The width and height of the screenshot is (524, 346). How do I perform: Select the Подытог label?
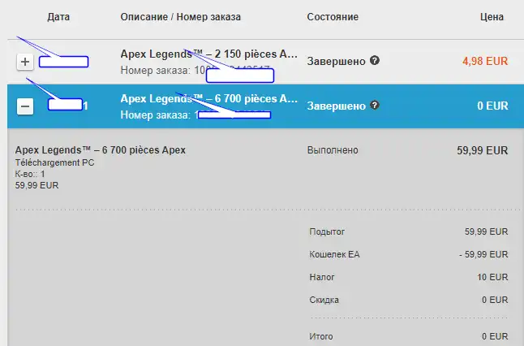click(x=327, y=232)
